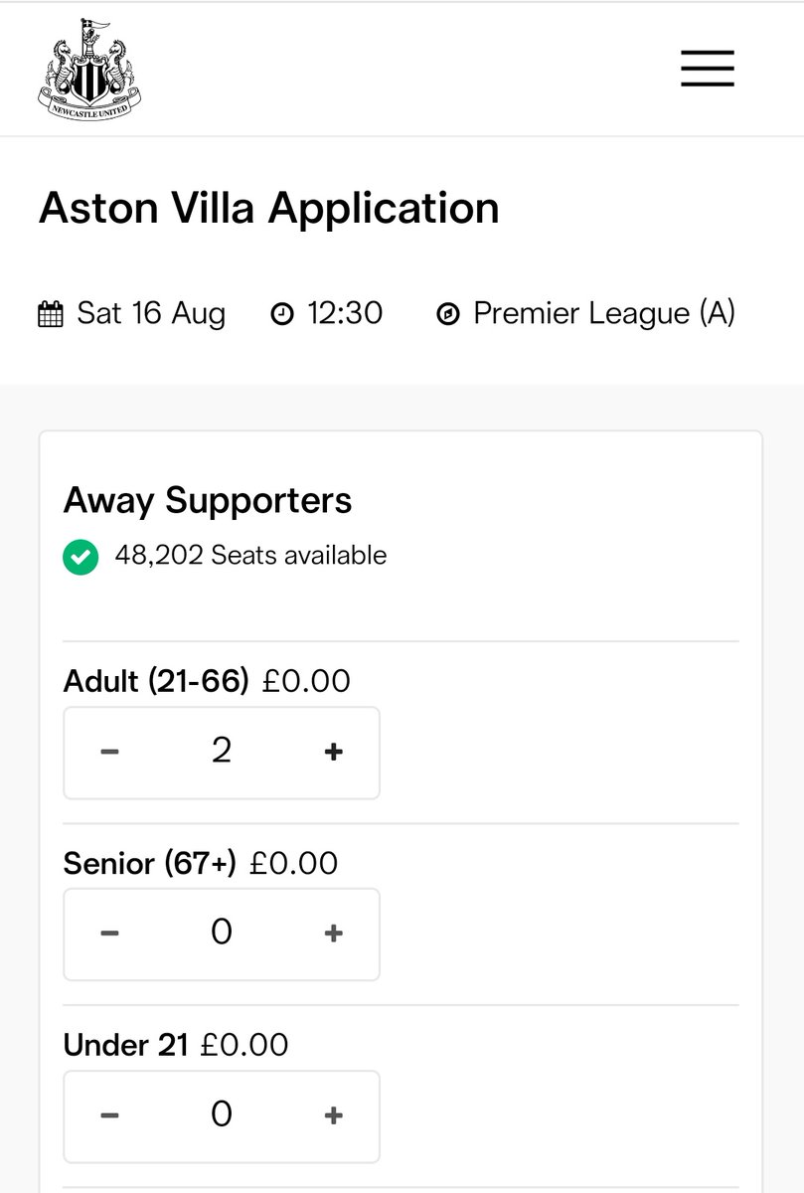Increase Senior (67+) ticket quantity

point(334,934)
